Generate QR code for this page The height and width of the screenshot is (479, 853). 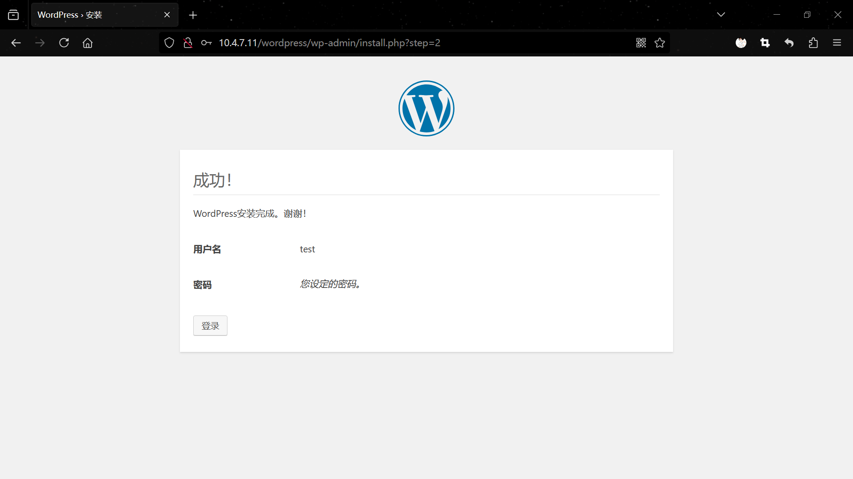641,43
